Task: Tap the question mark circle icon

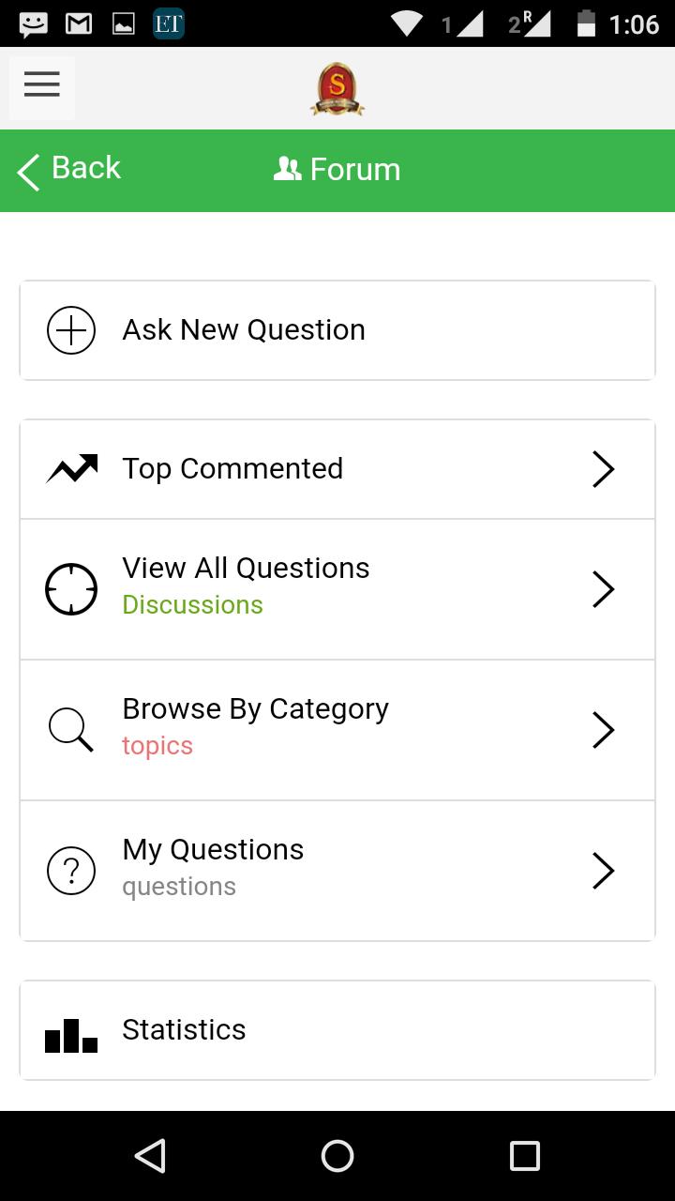Action: coord(71,871)
